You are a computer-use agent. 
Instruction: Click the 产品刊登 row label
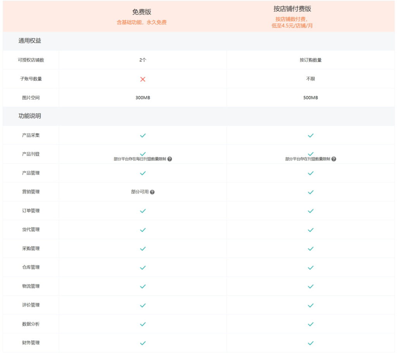click(31, 154)
